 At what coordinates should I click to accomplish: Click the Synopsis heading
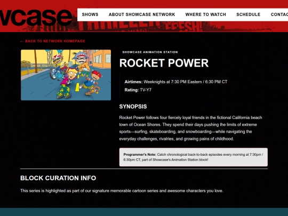(x=133, y=107)
